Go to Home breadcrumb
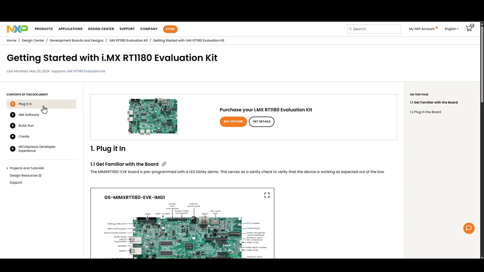Image resolution: width=484 pixels, height=272 pixels. [x=11, y=40]
